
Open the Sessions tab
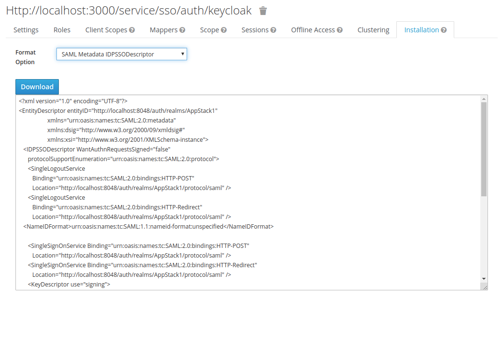click(x=255, y=29)
